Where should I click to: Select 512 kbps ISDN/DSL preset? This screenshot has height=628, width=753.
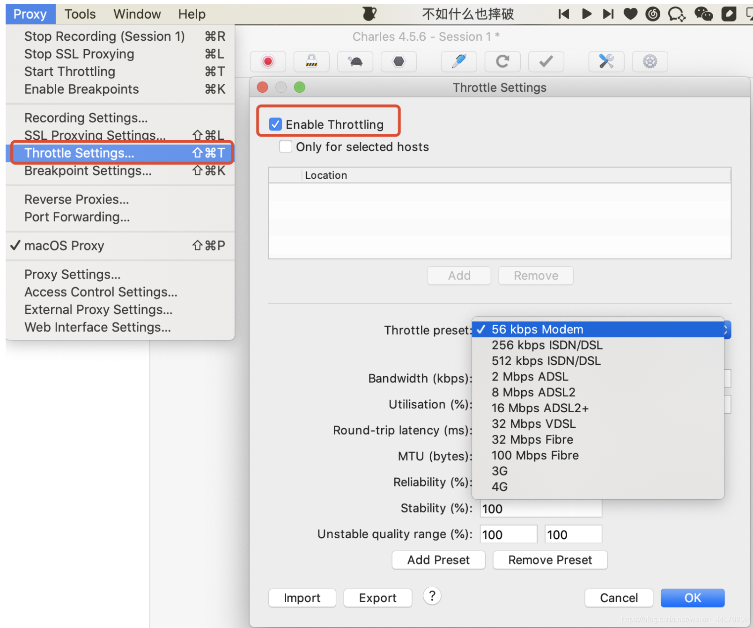598,361
